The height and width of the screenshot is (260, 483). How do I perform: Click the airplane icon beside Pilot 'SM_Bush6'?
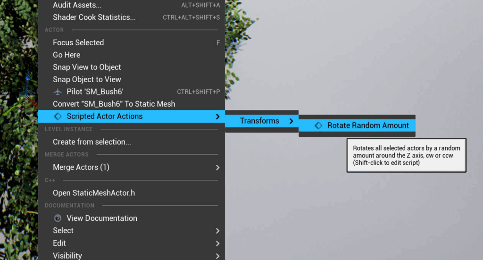[x=58, y=92]
